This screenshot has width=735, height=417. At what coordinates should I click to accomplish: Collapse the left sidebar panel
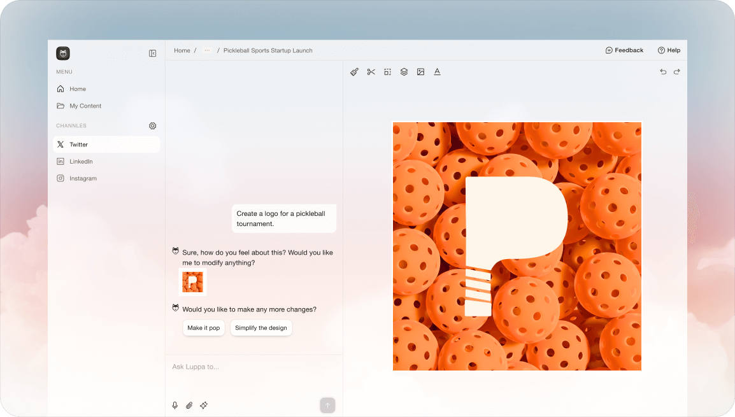click(x=153, y=53)
